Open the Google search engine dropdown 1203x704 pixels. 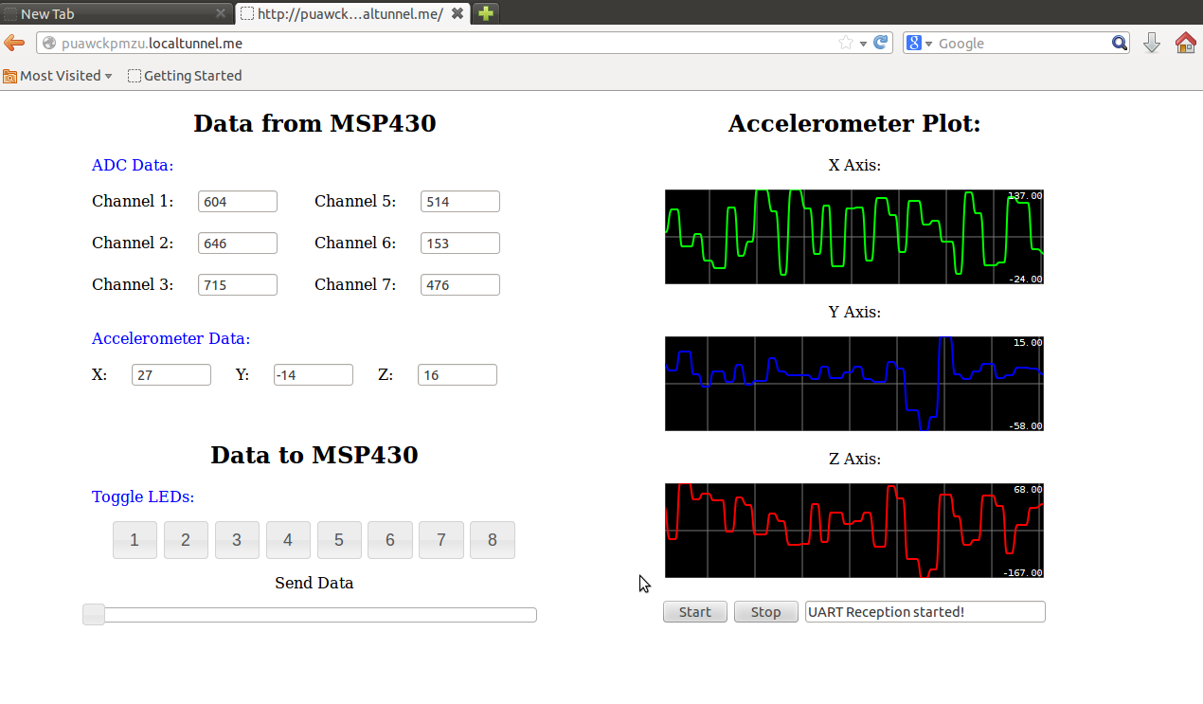(x=919, y=43)
